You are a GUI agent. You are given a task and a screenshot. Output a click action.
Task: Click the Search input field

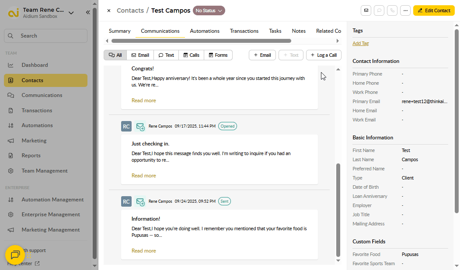45,36
